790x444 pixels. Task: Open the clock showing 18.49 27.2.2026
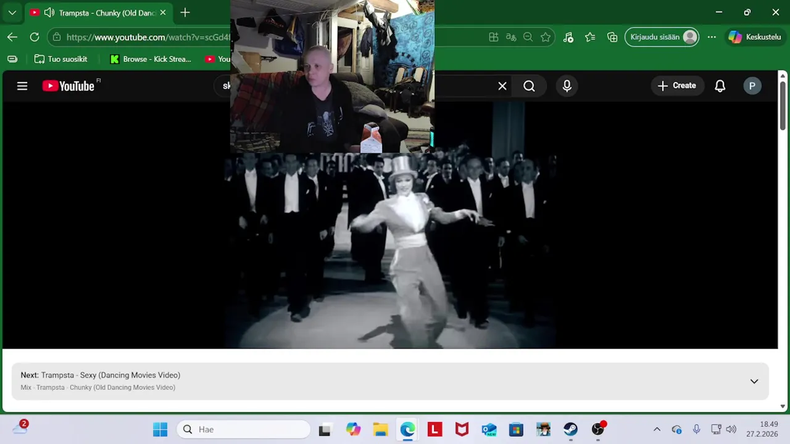click(762, 429)
